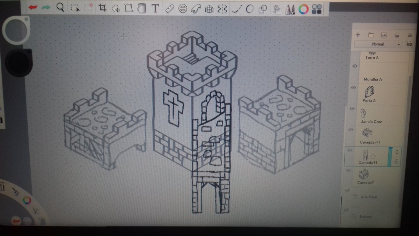Toggle the Predictive Stroke oval tool
Image resolution: width=419 pixels, height=236 pixels.
coord(249,9)
